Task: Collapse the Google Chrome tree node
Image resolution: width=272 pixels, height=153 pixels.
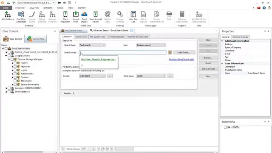Action: point(6,56)
